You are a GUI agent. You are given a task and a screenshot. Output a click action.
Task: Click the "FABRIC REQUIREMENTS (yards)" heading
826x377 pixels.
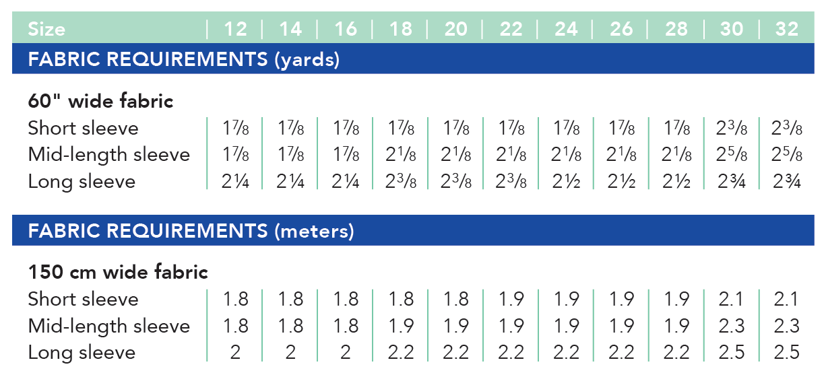coord(183,59)
